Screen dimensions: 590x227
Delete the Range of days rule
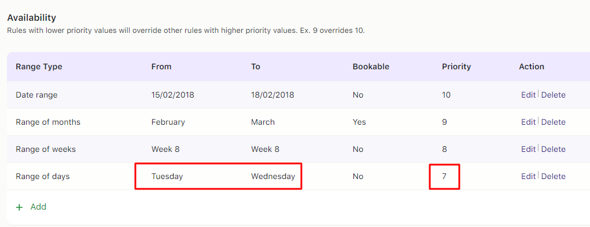[x=553, y=176]
